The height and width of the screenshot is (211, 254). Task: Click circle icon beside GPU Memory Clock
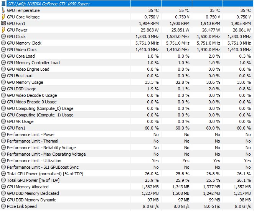coord(3,43)
